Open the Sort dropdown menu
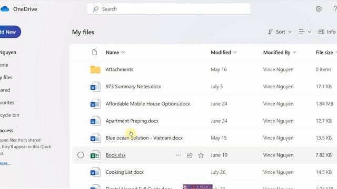Screen dimensions: 337x189 (280, 32)
